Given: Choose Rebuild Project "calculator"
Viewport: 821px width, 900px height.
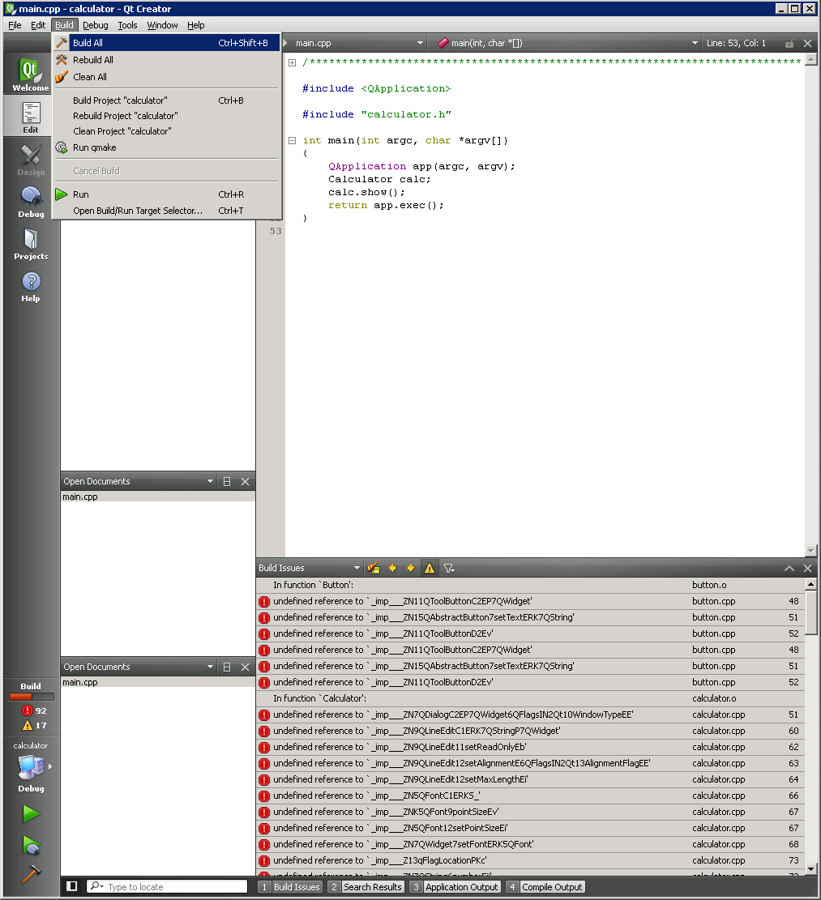Looking at the screenshot, I should tap(167, 116).
